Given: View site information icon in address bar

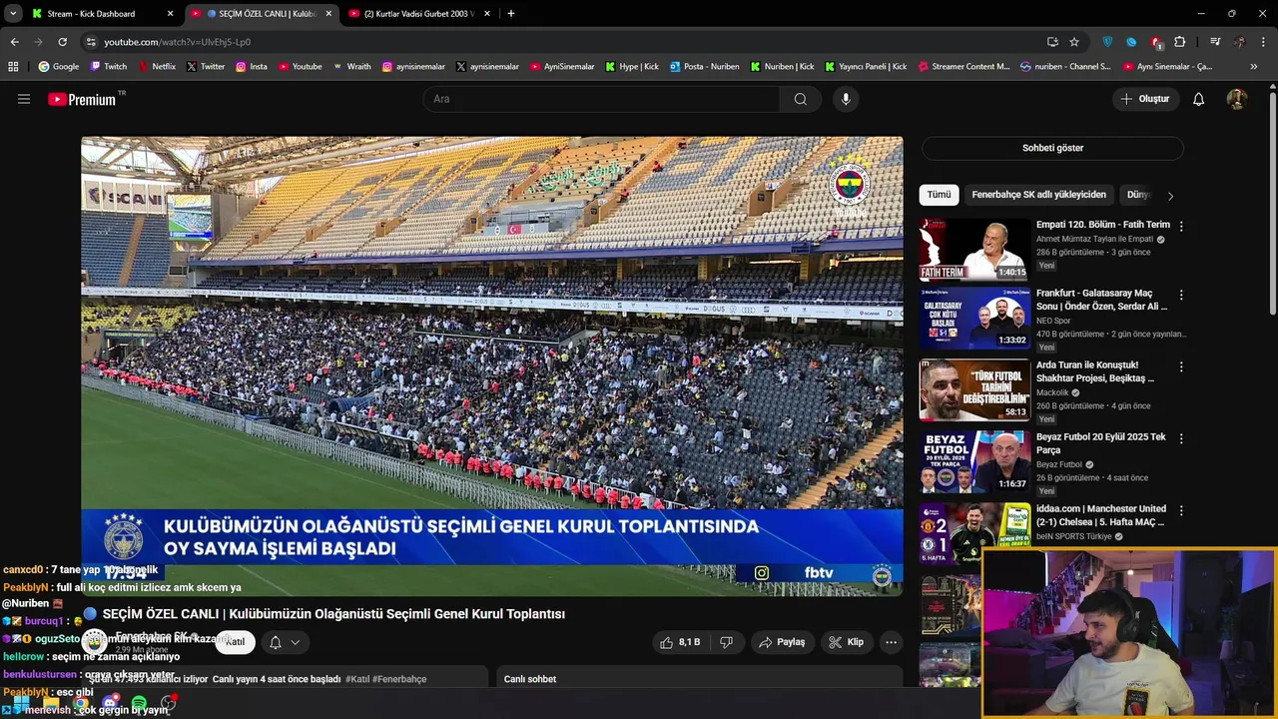Looking at the screenshot, I should coord(91,42).
